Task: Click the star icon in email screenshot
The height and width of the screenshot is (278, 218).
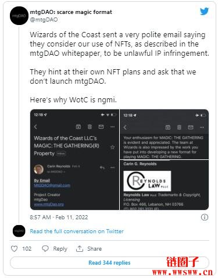Action: [112, 147]
